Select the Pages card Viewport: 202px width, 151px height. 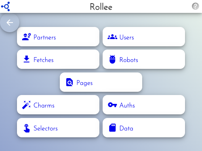click(101, 82)
